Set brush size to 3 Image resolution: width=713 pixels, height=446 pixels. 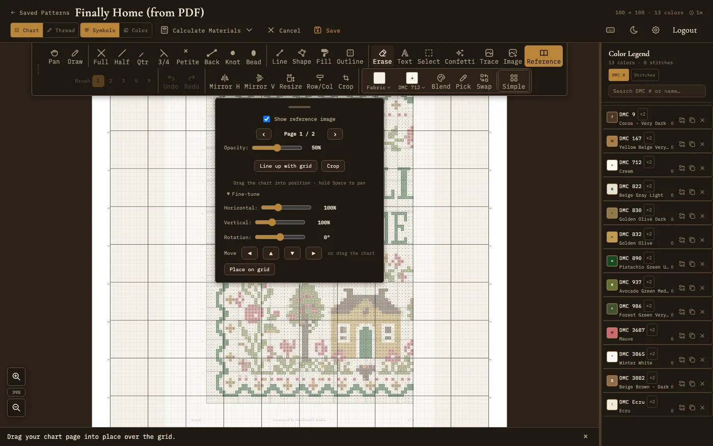tap(123, 81)
